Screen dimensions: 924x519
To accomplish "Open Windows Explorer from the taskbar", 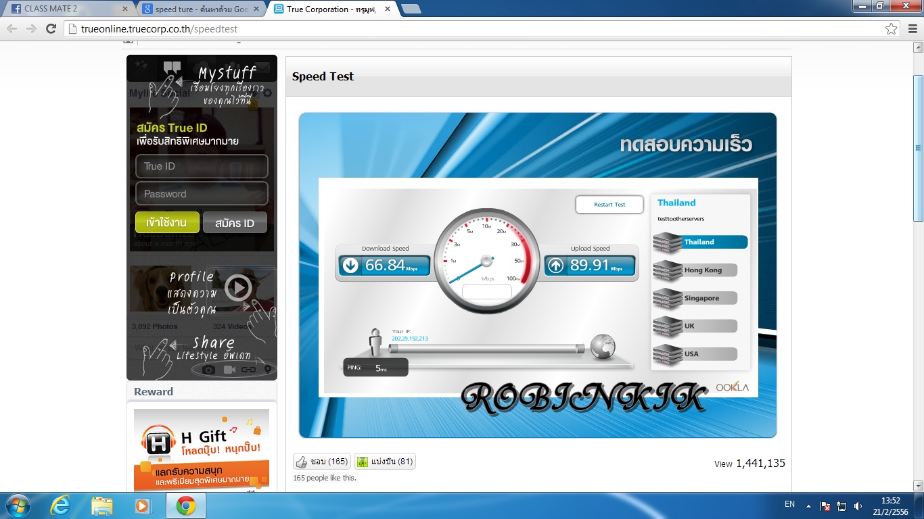I will (x=102, y=505).
